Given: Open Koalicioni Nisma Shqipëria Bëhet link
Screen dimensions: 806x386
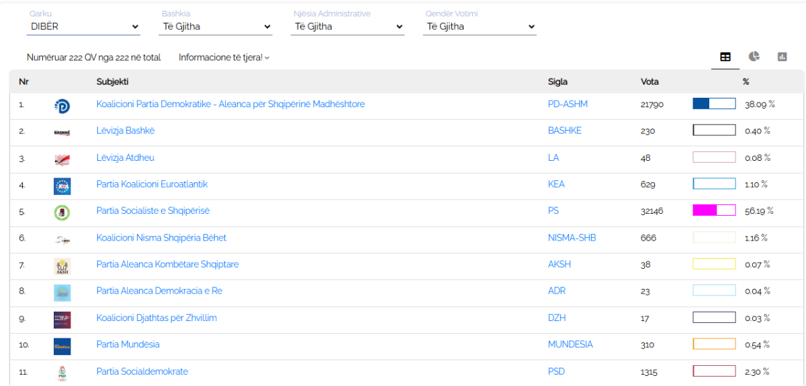Looking at the screenshot, I should [x=161, y=238].
